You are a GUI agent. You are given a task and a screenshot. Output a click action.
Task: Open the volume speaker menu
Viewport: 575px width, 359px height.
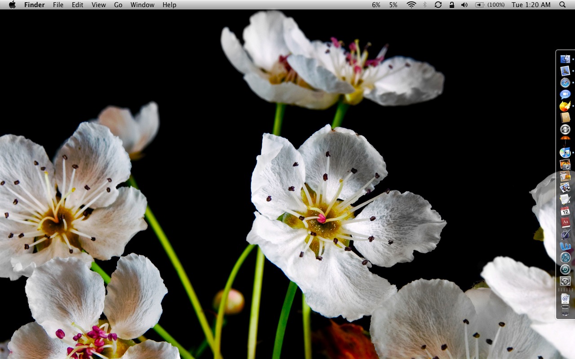point(464,5)
